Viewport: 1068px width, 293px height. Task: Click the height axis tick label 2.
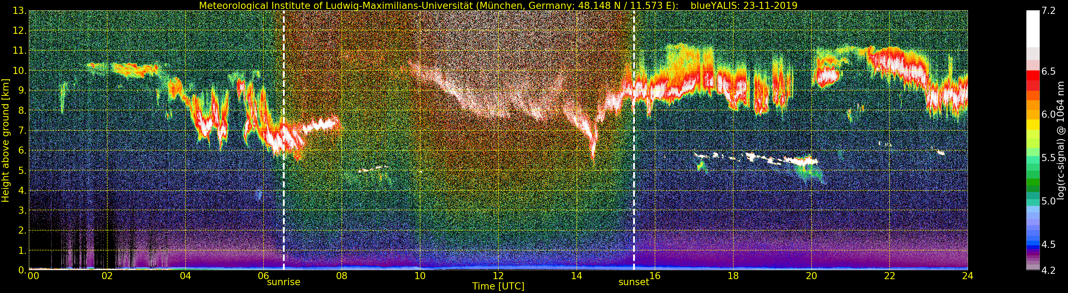[x=22, y=230]
